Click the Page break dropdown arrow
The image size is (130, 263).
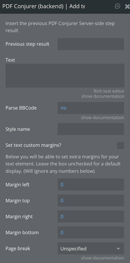pos(118,249)
